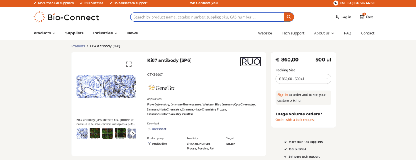The image size is (416, 160).
Task: Expand the Products menu
Action: click(x=44, y=33)
